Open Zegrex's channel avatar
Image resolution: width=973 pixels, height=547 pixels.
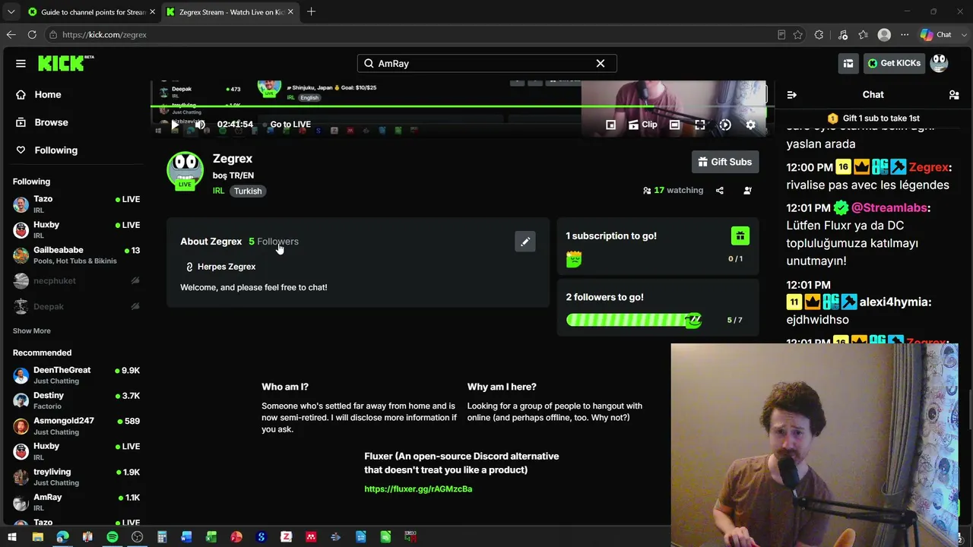[x=185, y=170]
